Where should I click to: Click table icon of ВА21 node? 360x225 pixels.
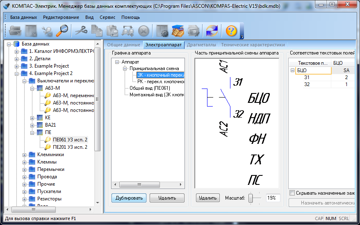(40, 125)
